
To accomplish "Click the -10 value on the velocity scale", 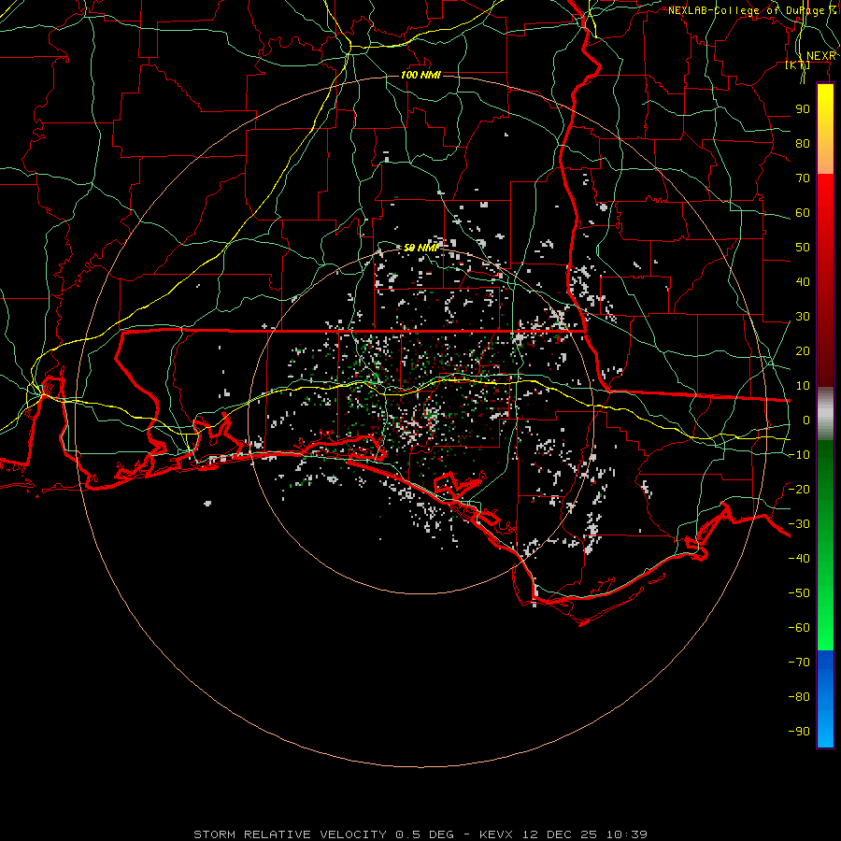I will coord(799,455).
